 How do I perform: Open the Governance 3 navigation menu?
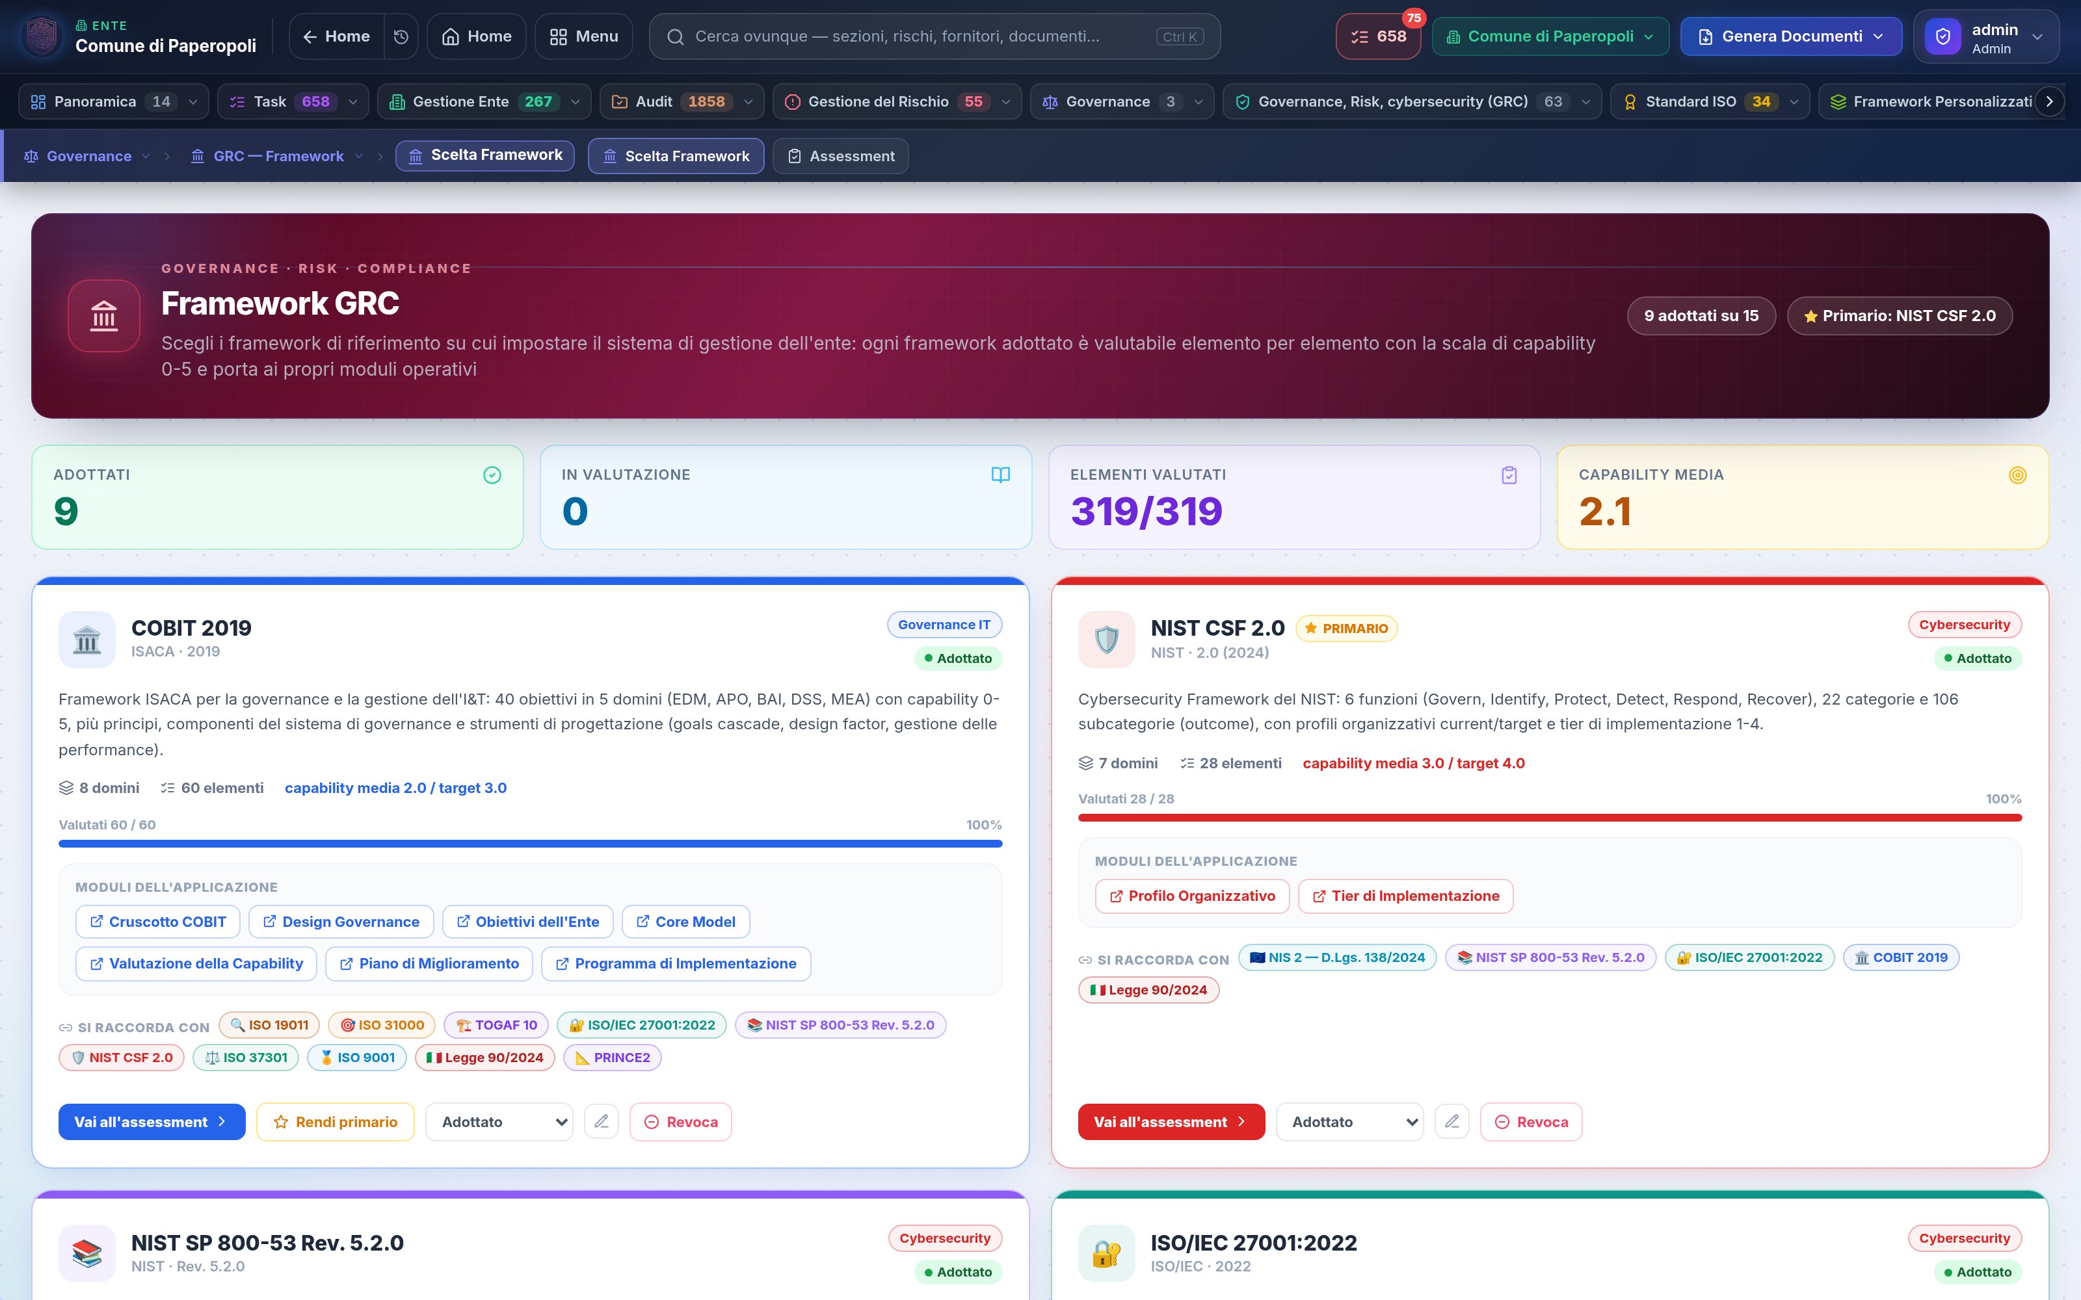click(1121, 101)
